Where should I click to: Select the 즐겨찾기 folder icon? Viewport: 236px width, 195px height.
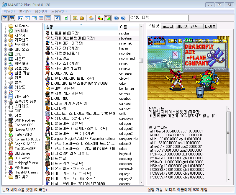[11, 177]
